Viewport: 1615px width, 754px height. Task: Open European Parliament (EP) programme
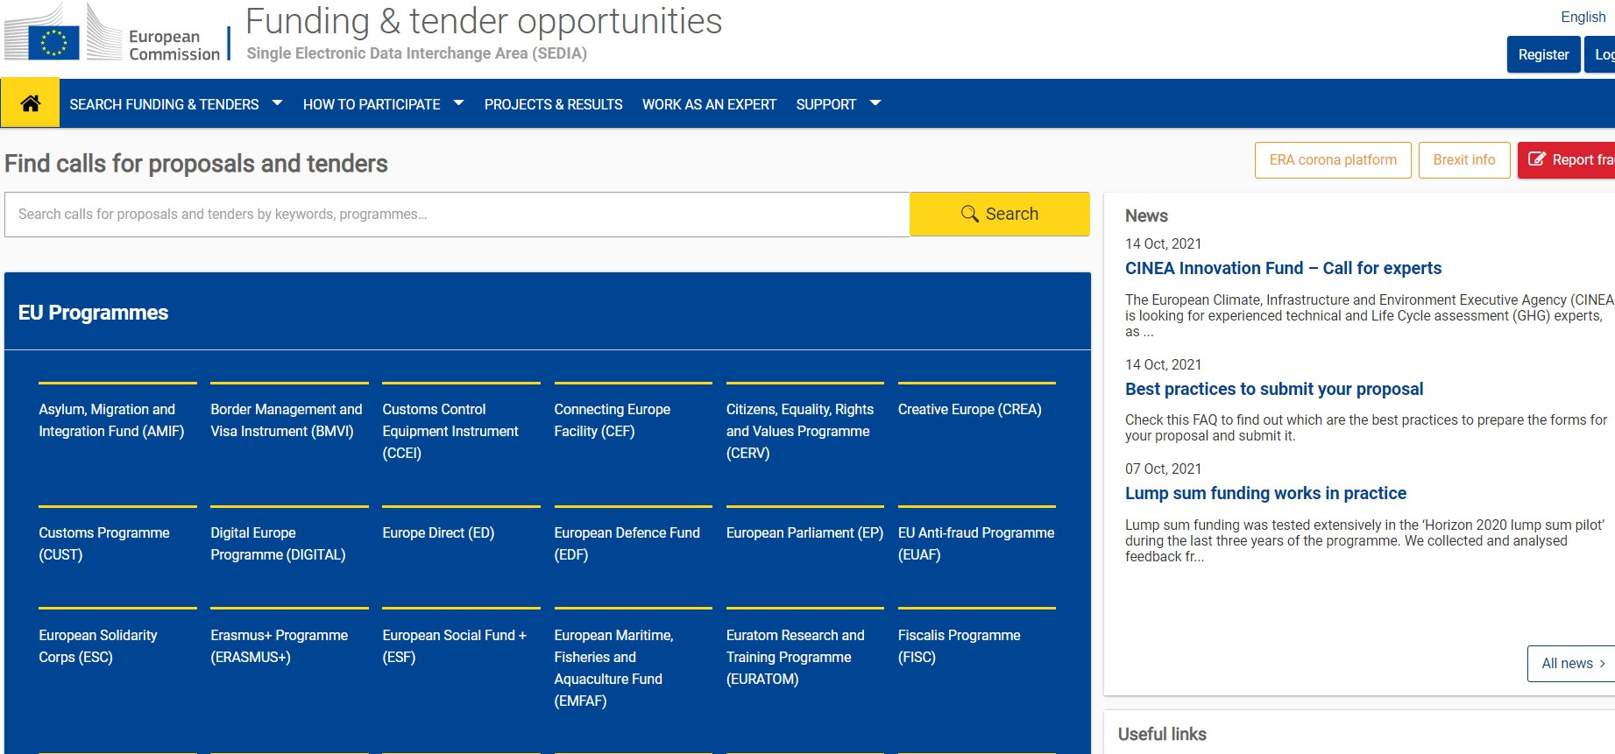804,532
